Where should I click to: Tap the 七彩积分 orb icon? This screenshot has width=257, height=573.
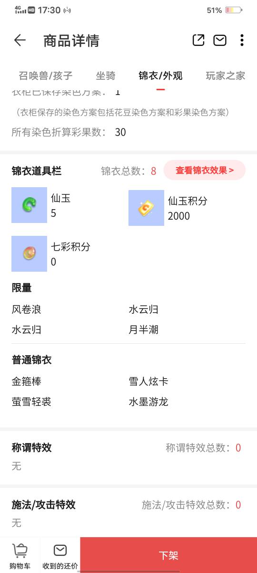[29, 254]
